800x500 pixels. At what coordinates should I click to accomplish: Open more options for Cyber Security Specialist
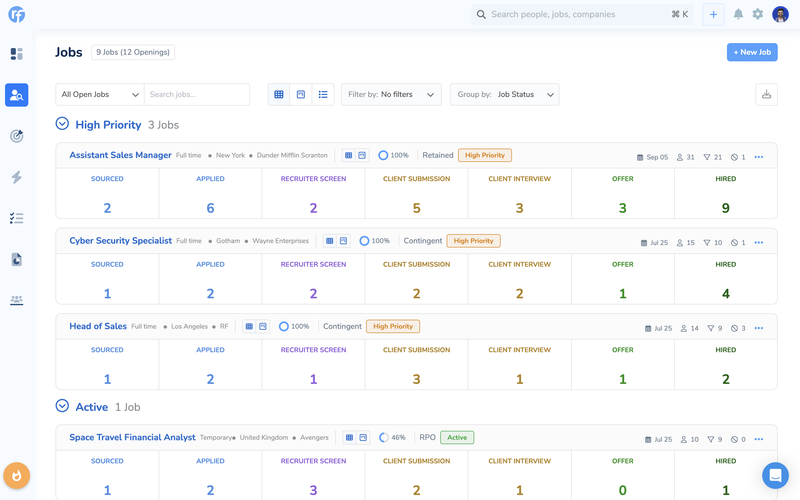[759, 243]
